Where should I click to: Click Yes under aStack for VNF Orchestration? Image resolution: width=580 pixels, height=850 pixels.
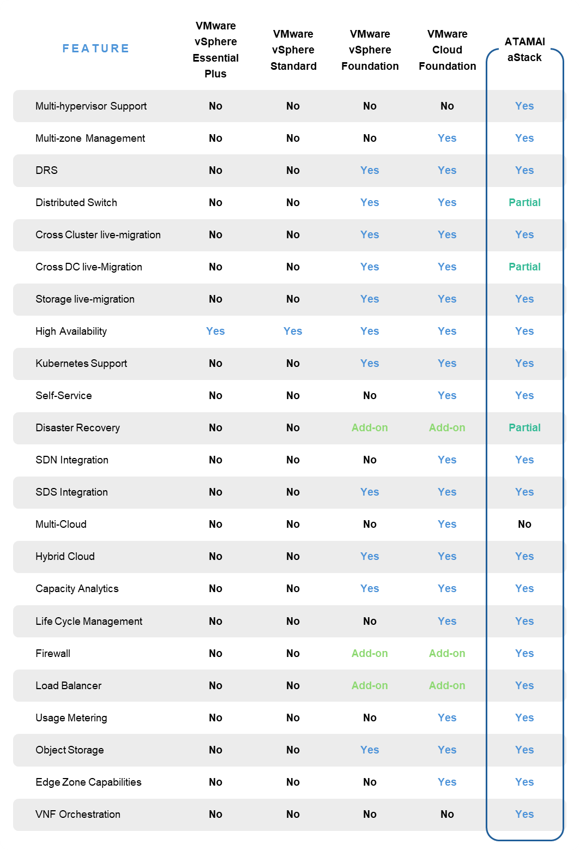pos(524,814)
